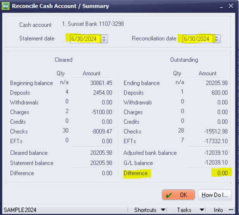Click the cleared Difference value 0.00
Screen dimensions: 239x215
107,173
